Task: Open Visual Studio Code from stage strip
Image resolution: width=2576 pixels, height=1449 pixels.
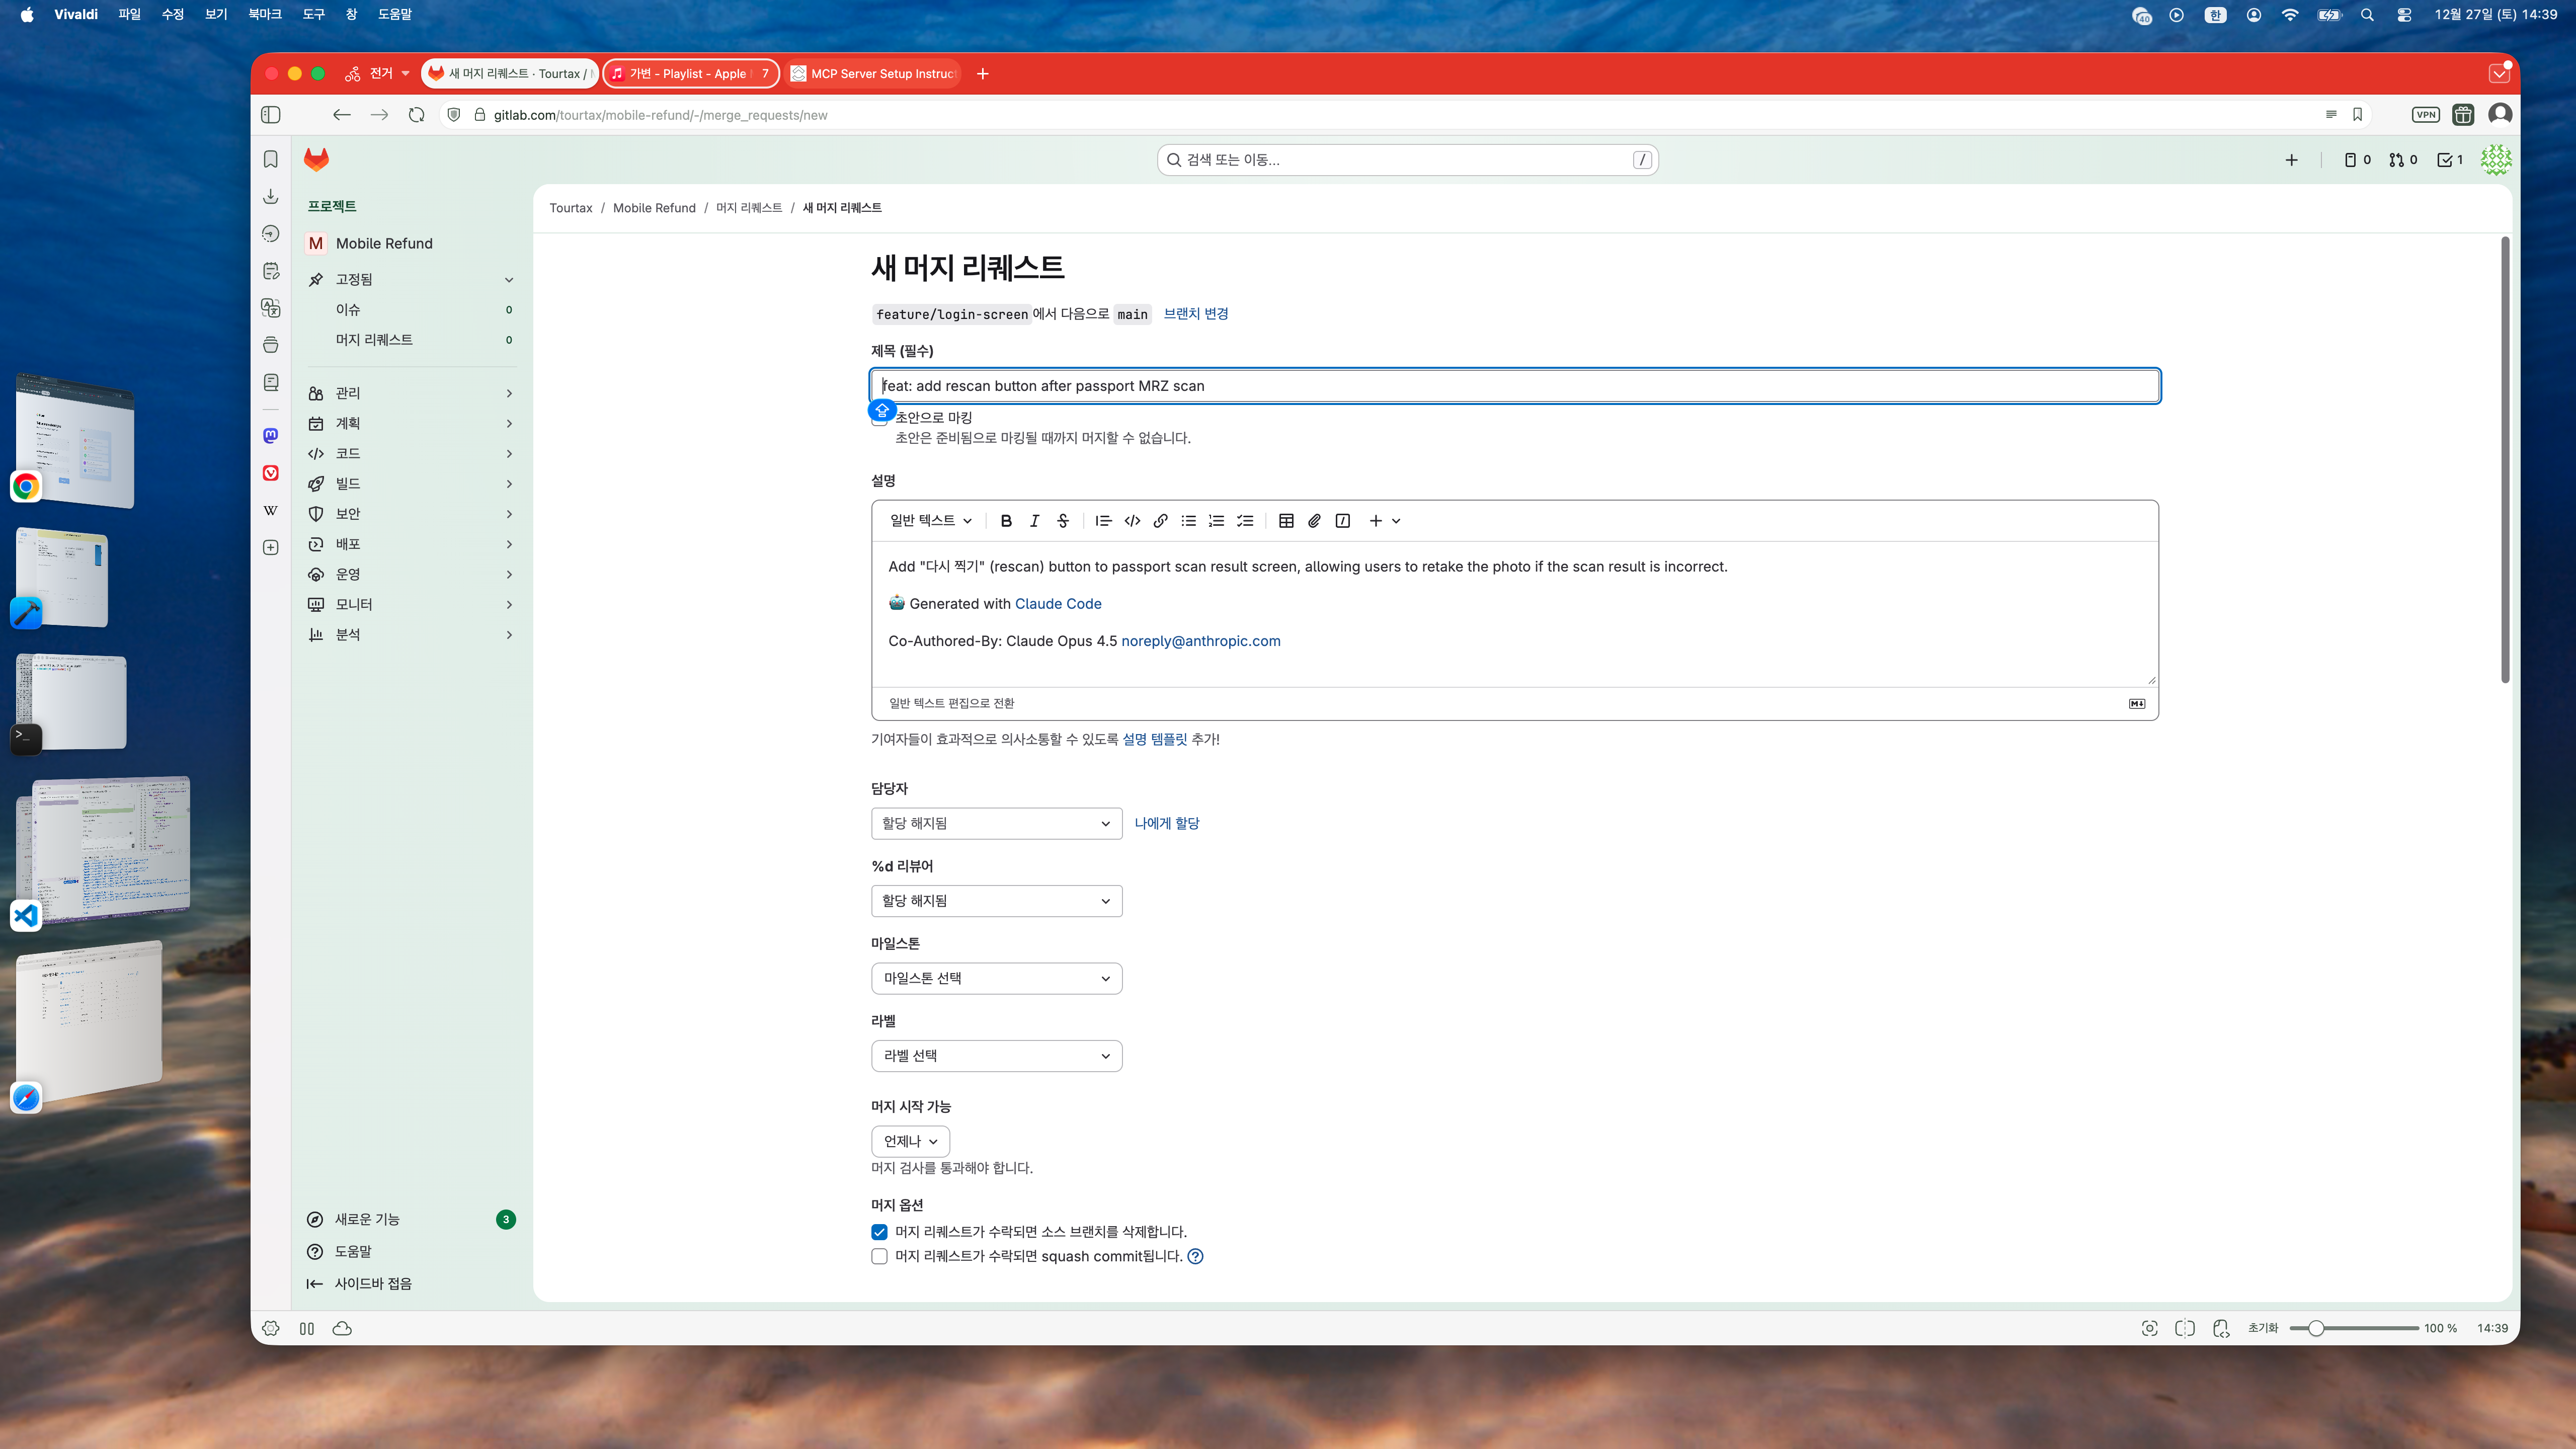Action: (26, 915)
